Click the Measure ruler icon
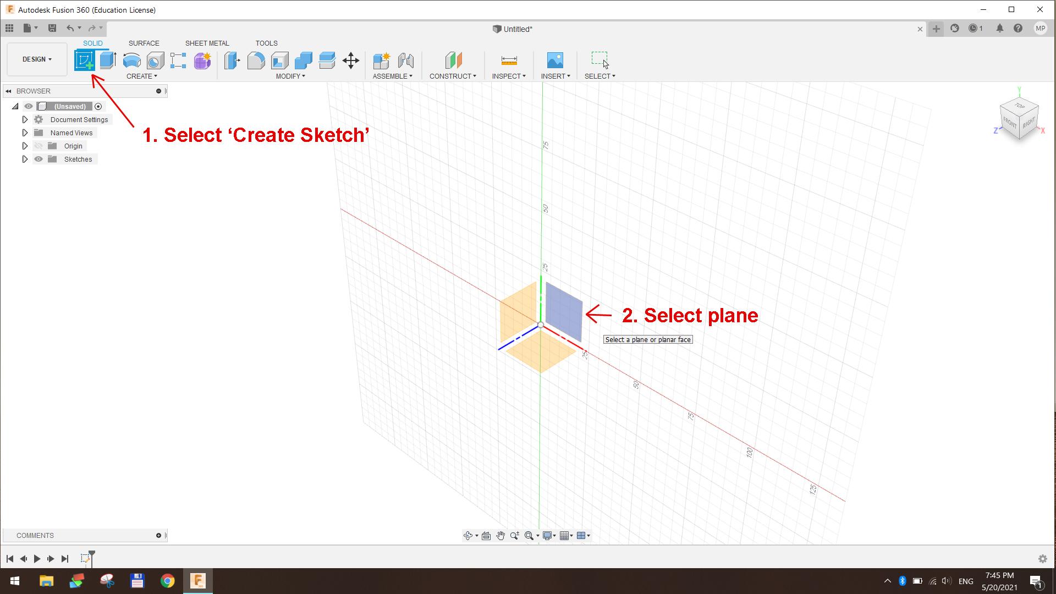Viewport: 1056px width, 594px height. tap(509, 60)
